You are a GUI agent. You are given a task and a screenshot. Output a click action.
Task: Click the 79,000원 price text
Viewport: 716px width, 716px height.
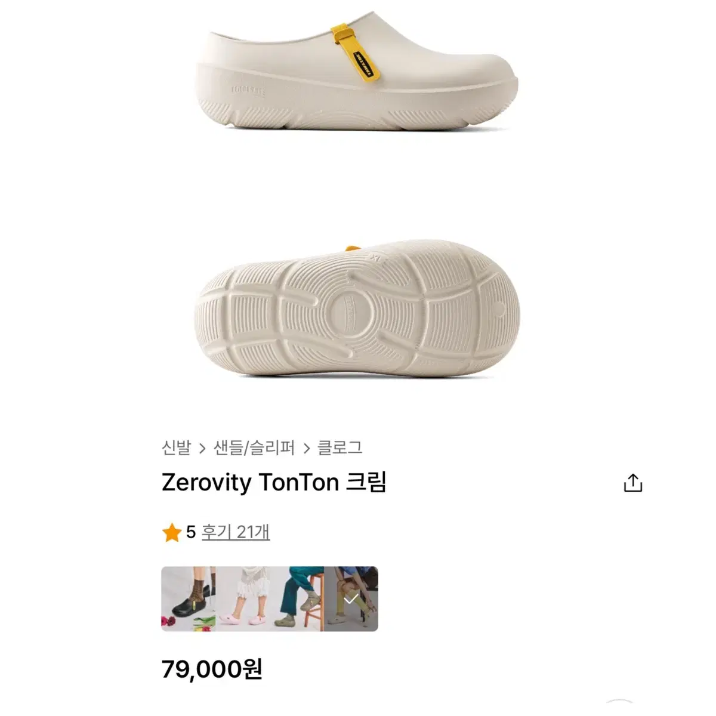(212, 669)
